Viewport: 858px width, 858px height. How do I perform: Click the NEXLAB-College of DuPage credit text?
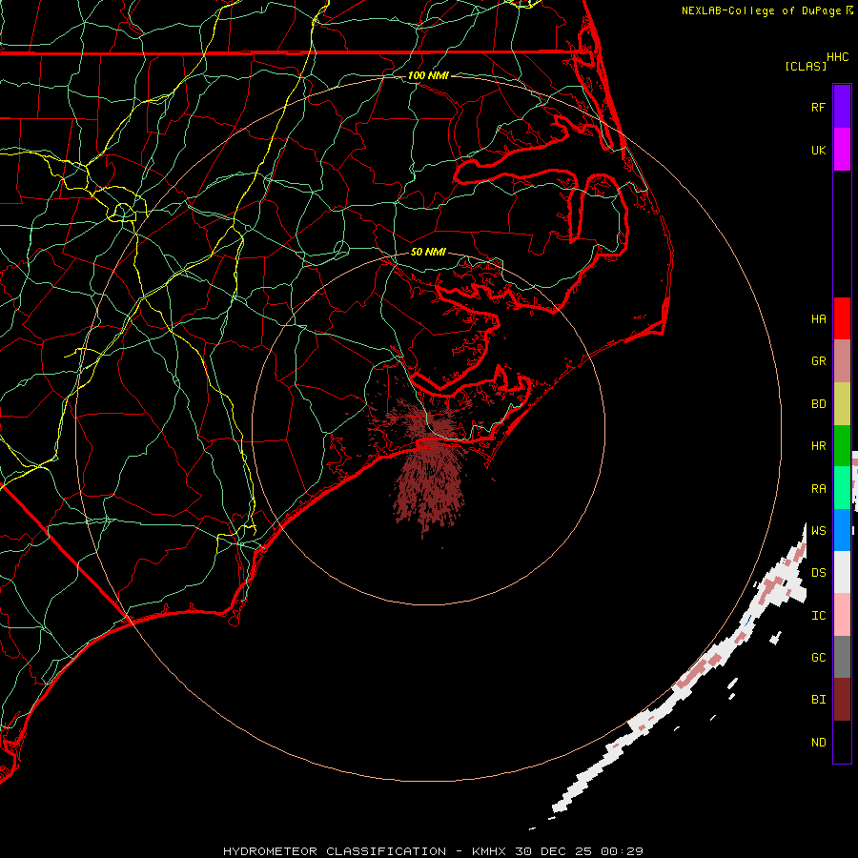762,10
